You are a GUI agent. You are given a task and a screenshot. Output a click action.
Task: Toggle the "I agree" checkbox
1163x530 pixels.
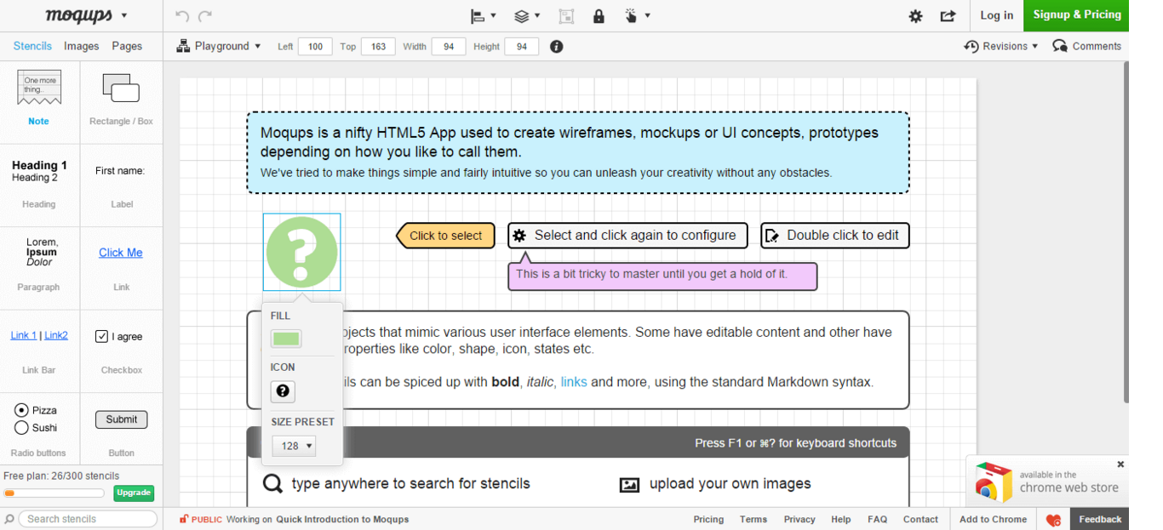click(x=102, y=336)
